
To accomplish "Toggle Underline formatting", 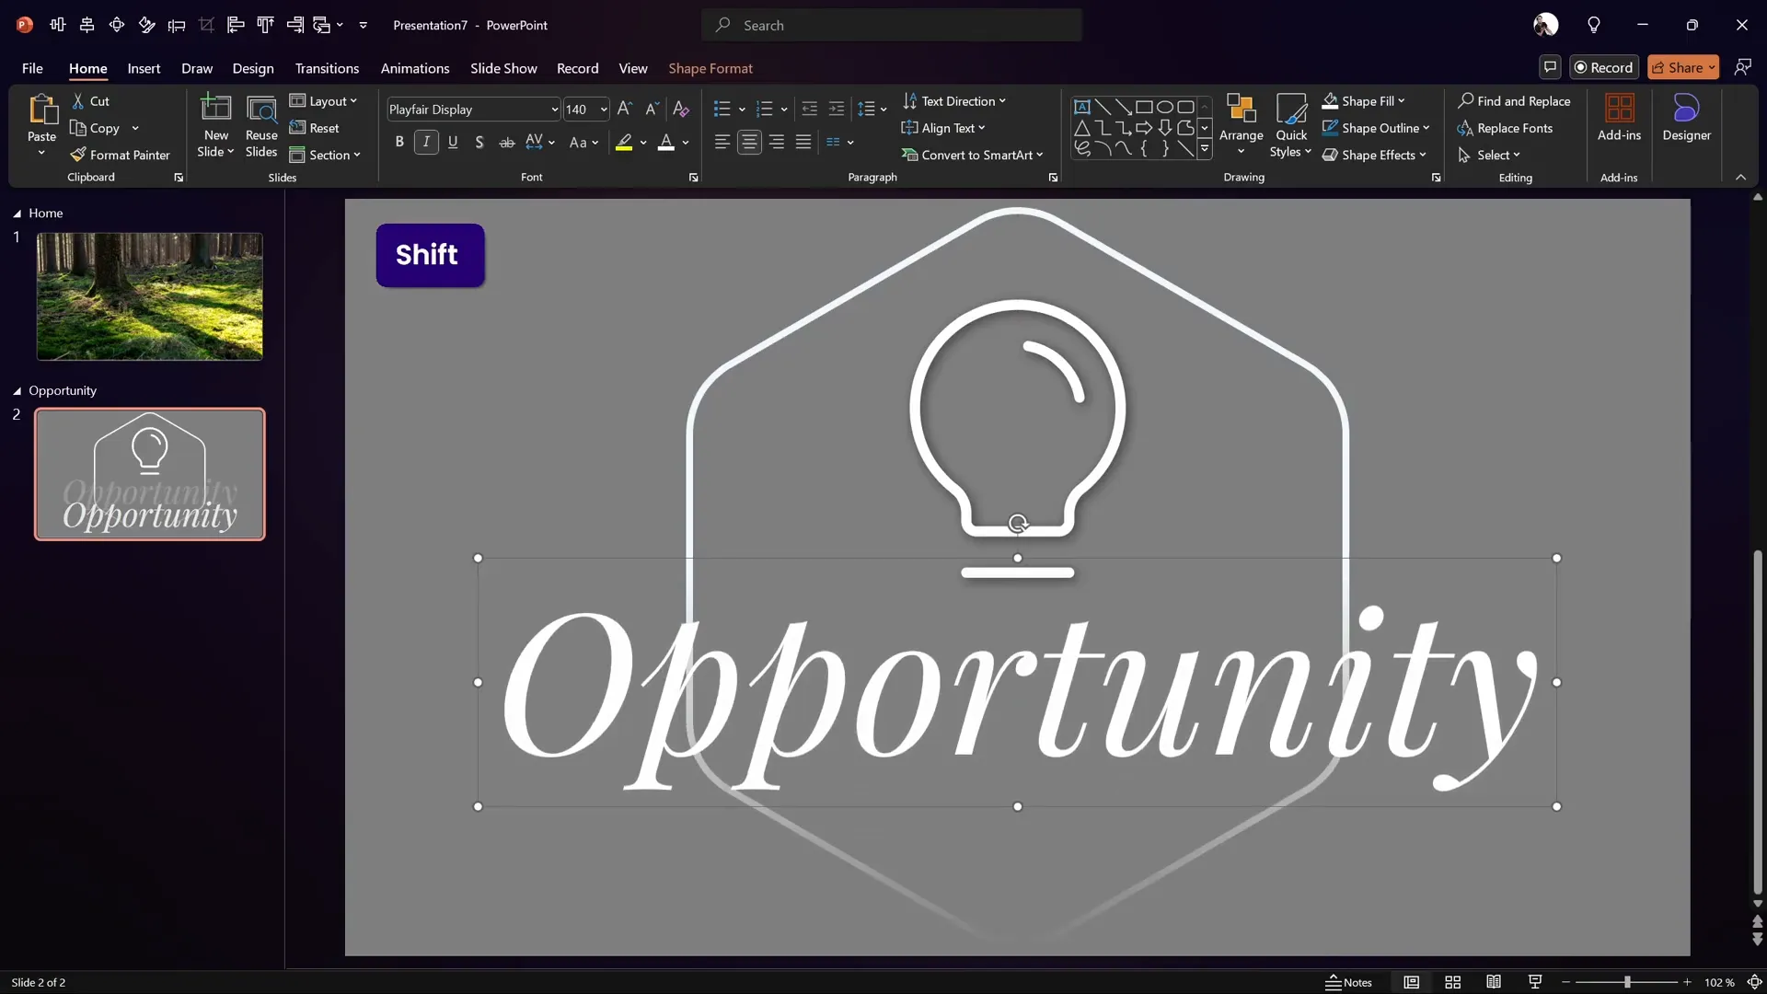I will (x=453, y=142).
